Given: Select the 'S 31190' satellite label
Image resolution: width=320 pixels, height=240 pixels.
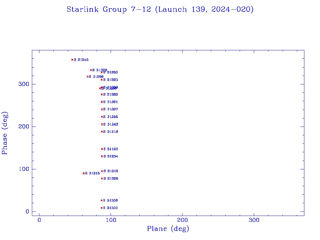Looking at the screenshot, I should (111, 149).
